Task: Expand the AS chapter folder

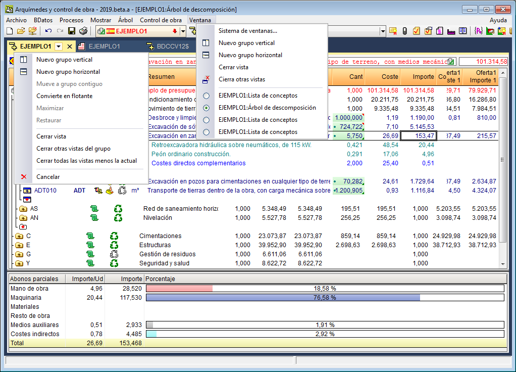Action: pos(23,209)
